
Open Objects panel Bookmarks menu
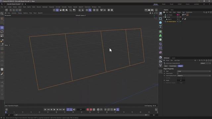(189, 12)
